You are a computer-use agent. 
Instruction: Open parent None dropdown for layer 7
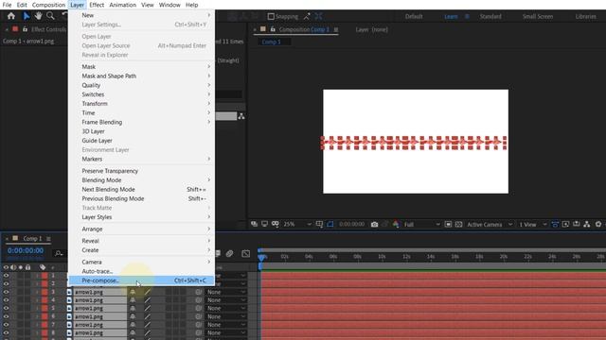pyautogui.click(x=226, y=325)
